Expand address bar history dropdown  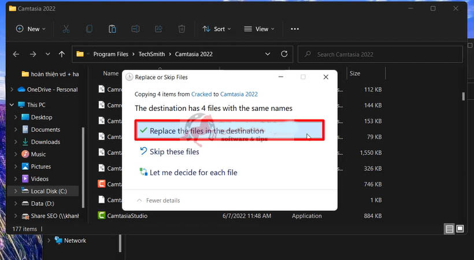268,54
